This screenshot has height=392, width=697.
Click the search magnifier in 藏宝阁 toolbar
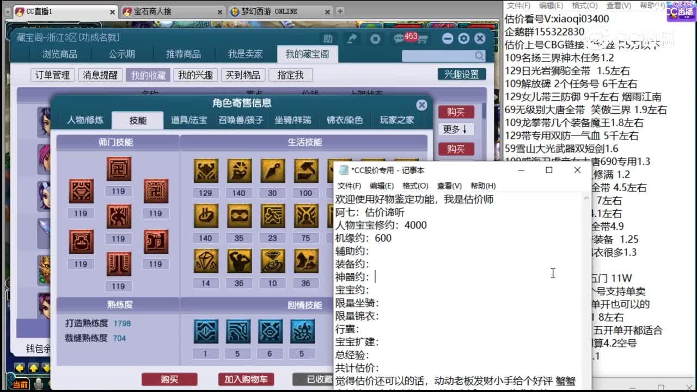479,56
